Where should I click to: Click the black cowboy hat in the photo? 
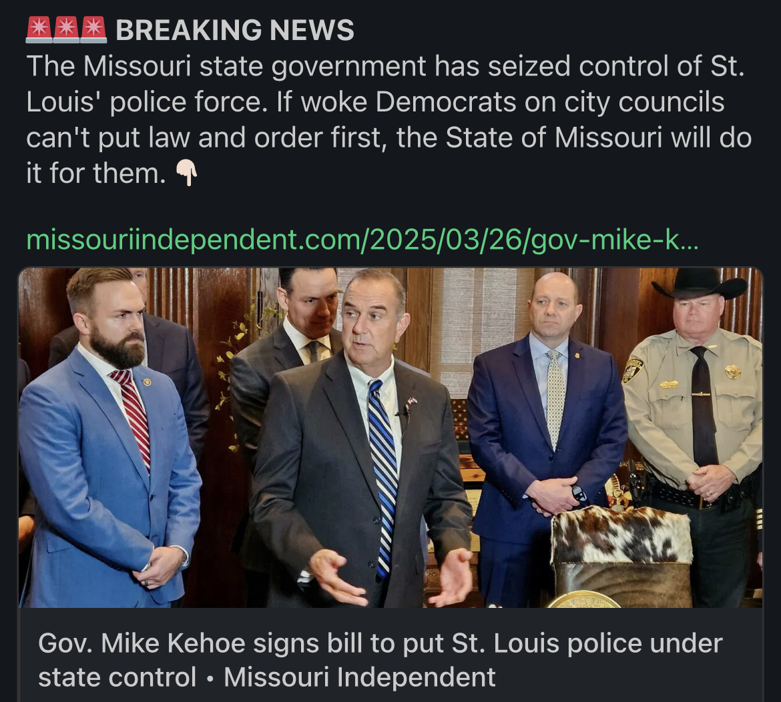point(700,283)
